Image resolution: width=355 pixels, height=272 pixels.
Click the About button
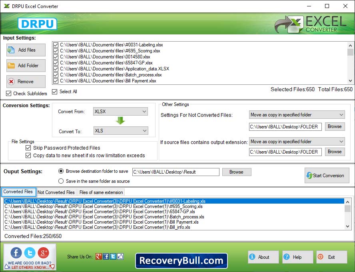coord(263,257)
